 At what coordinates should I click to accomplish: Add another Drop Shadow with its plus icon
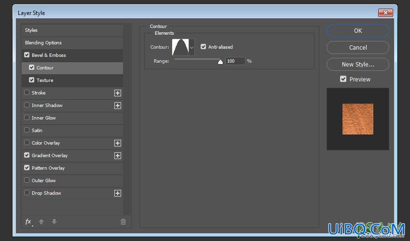click(x=118, y=193)
